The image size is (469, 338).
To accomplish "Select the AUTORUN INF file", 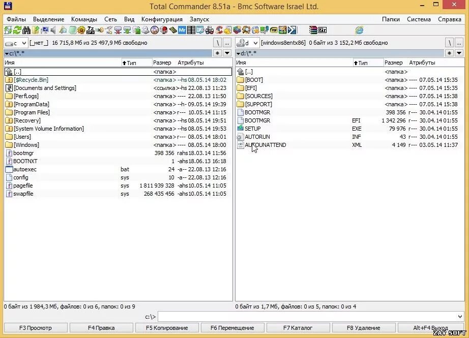I will pos(349,137).
